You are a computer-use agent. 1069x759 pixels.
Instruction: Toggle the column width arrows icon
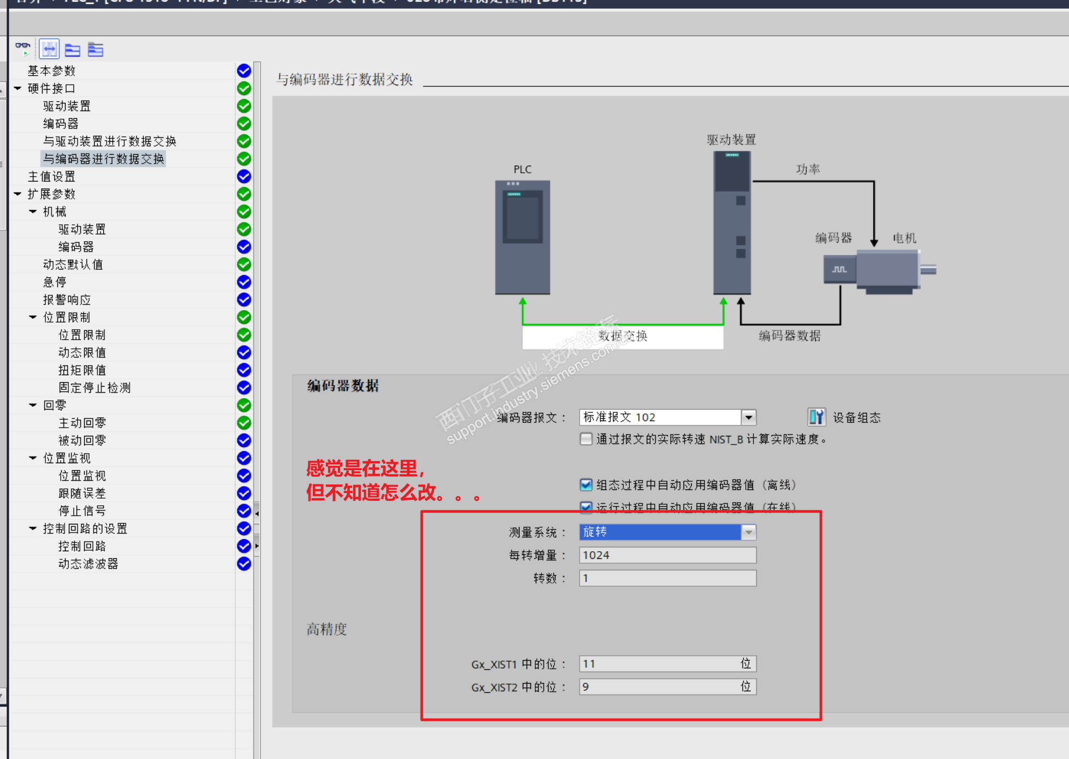point(49,49)
